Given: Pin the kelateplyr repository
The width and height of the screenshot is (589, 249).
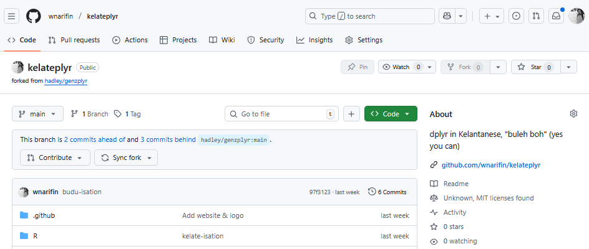Looking at the screenshot, I should pos(358,67).
